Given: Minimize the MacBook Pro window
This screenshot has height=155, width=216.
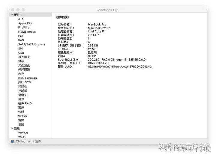Looking at the screenshot, I should click(18, 10).
